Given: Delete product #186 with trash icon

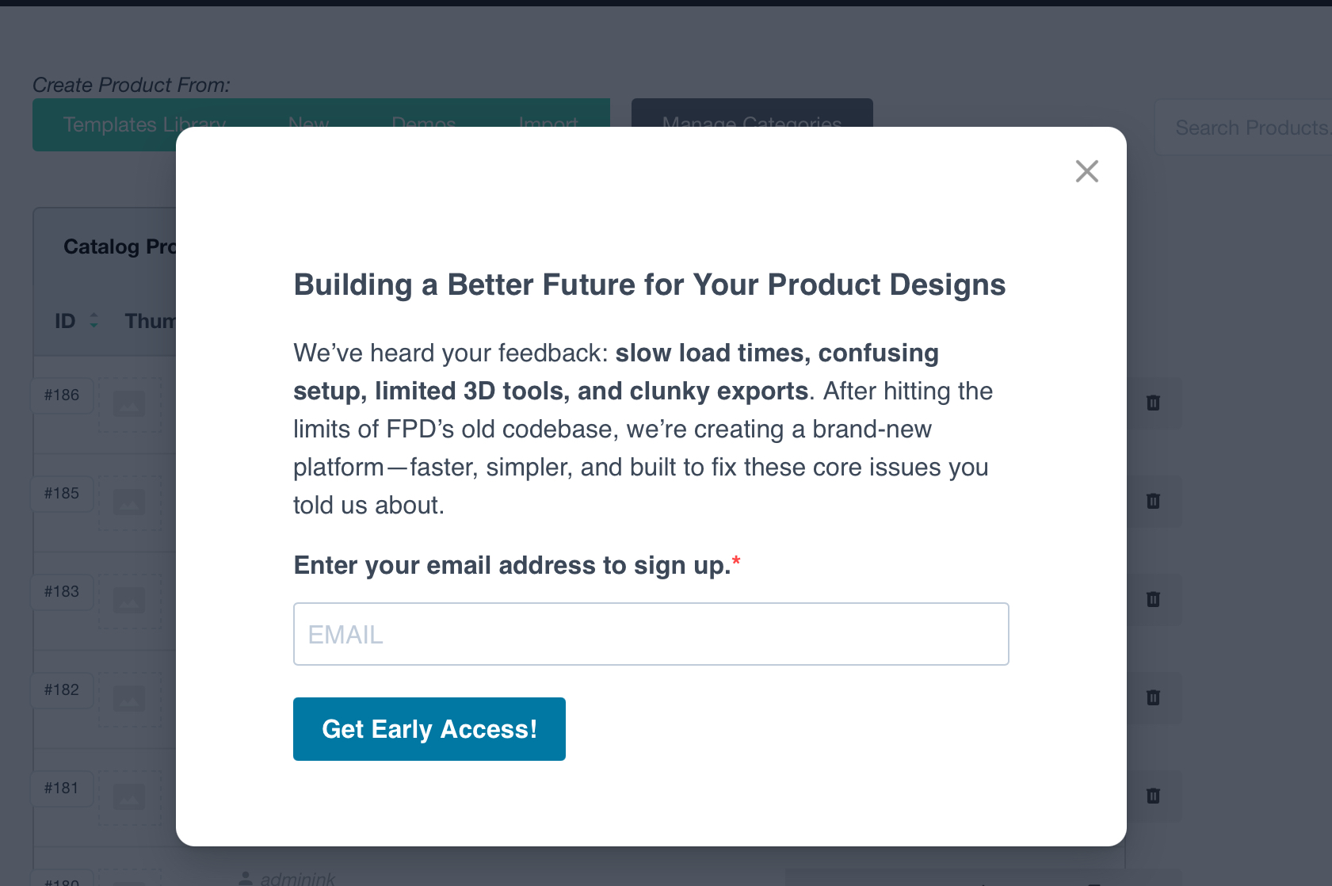Looking at the screenshot, I should tap(1153, 403).
